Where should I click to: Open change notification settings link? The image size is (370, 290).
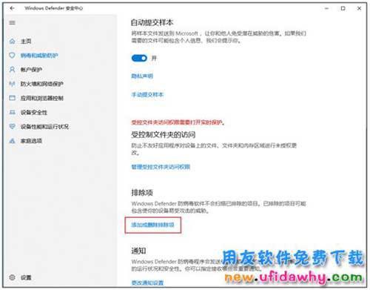coord(147,283)
